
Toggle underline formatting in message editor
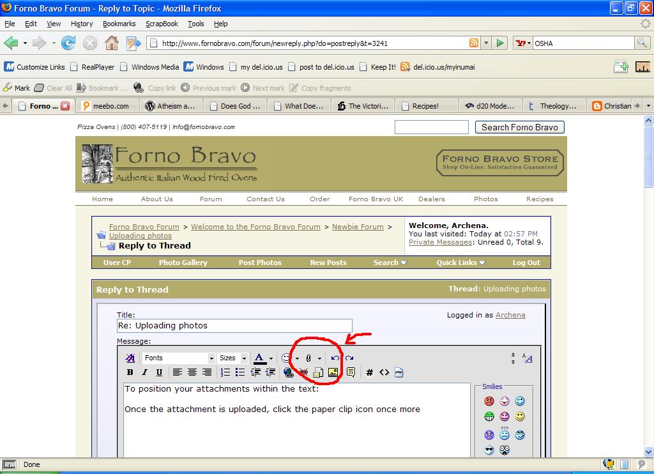(x=159, y=372)
